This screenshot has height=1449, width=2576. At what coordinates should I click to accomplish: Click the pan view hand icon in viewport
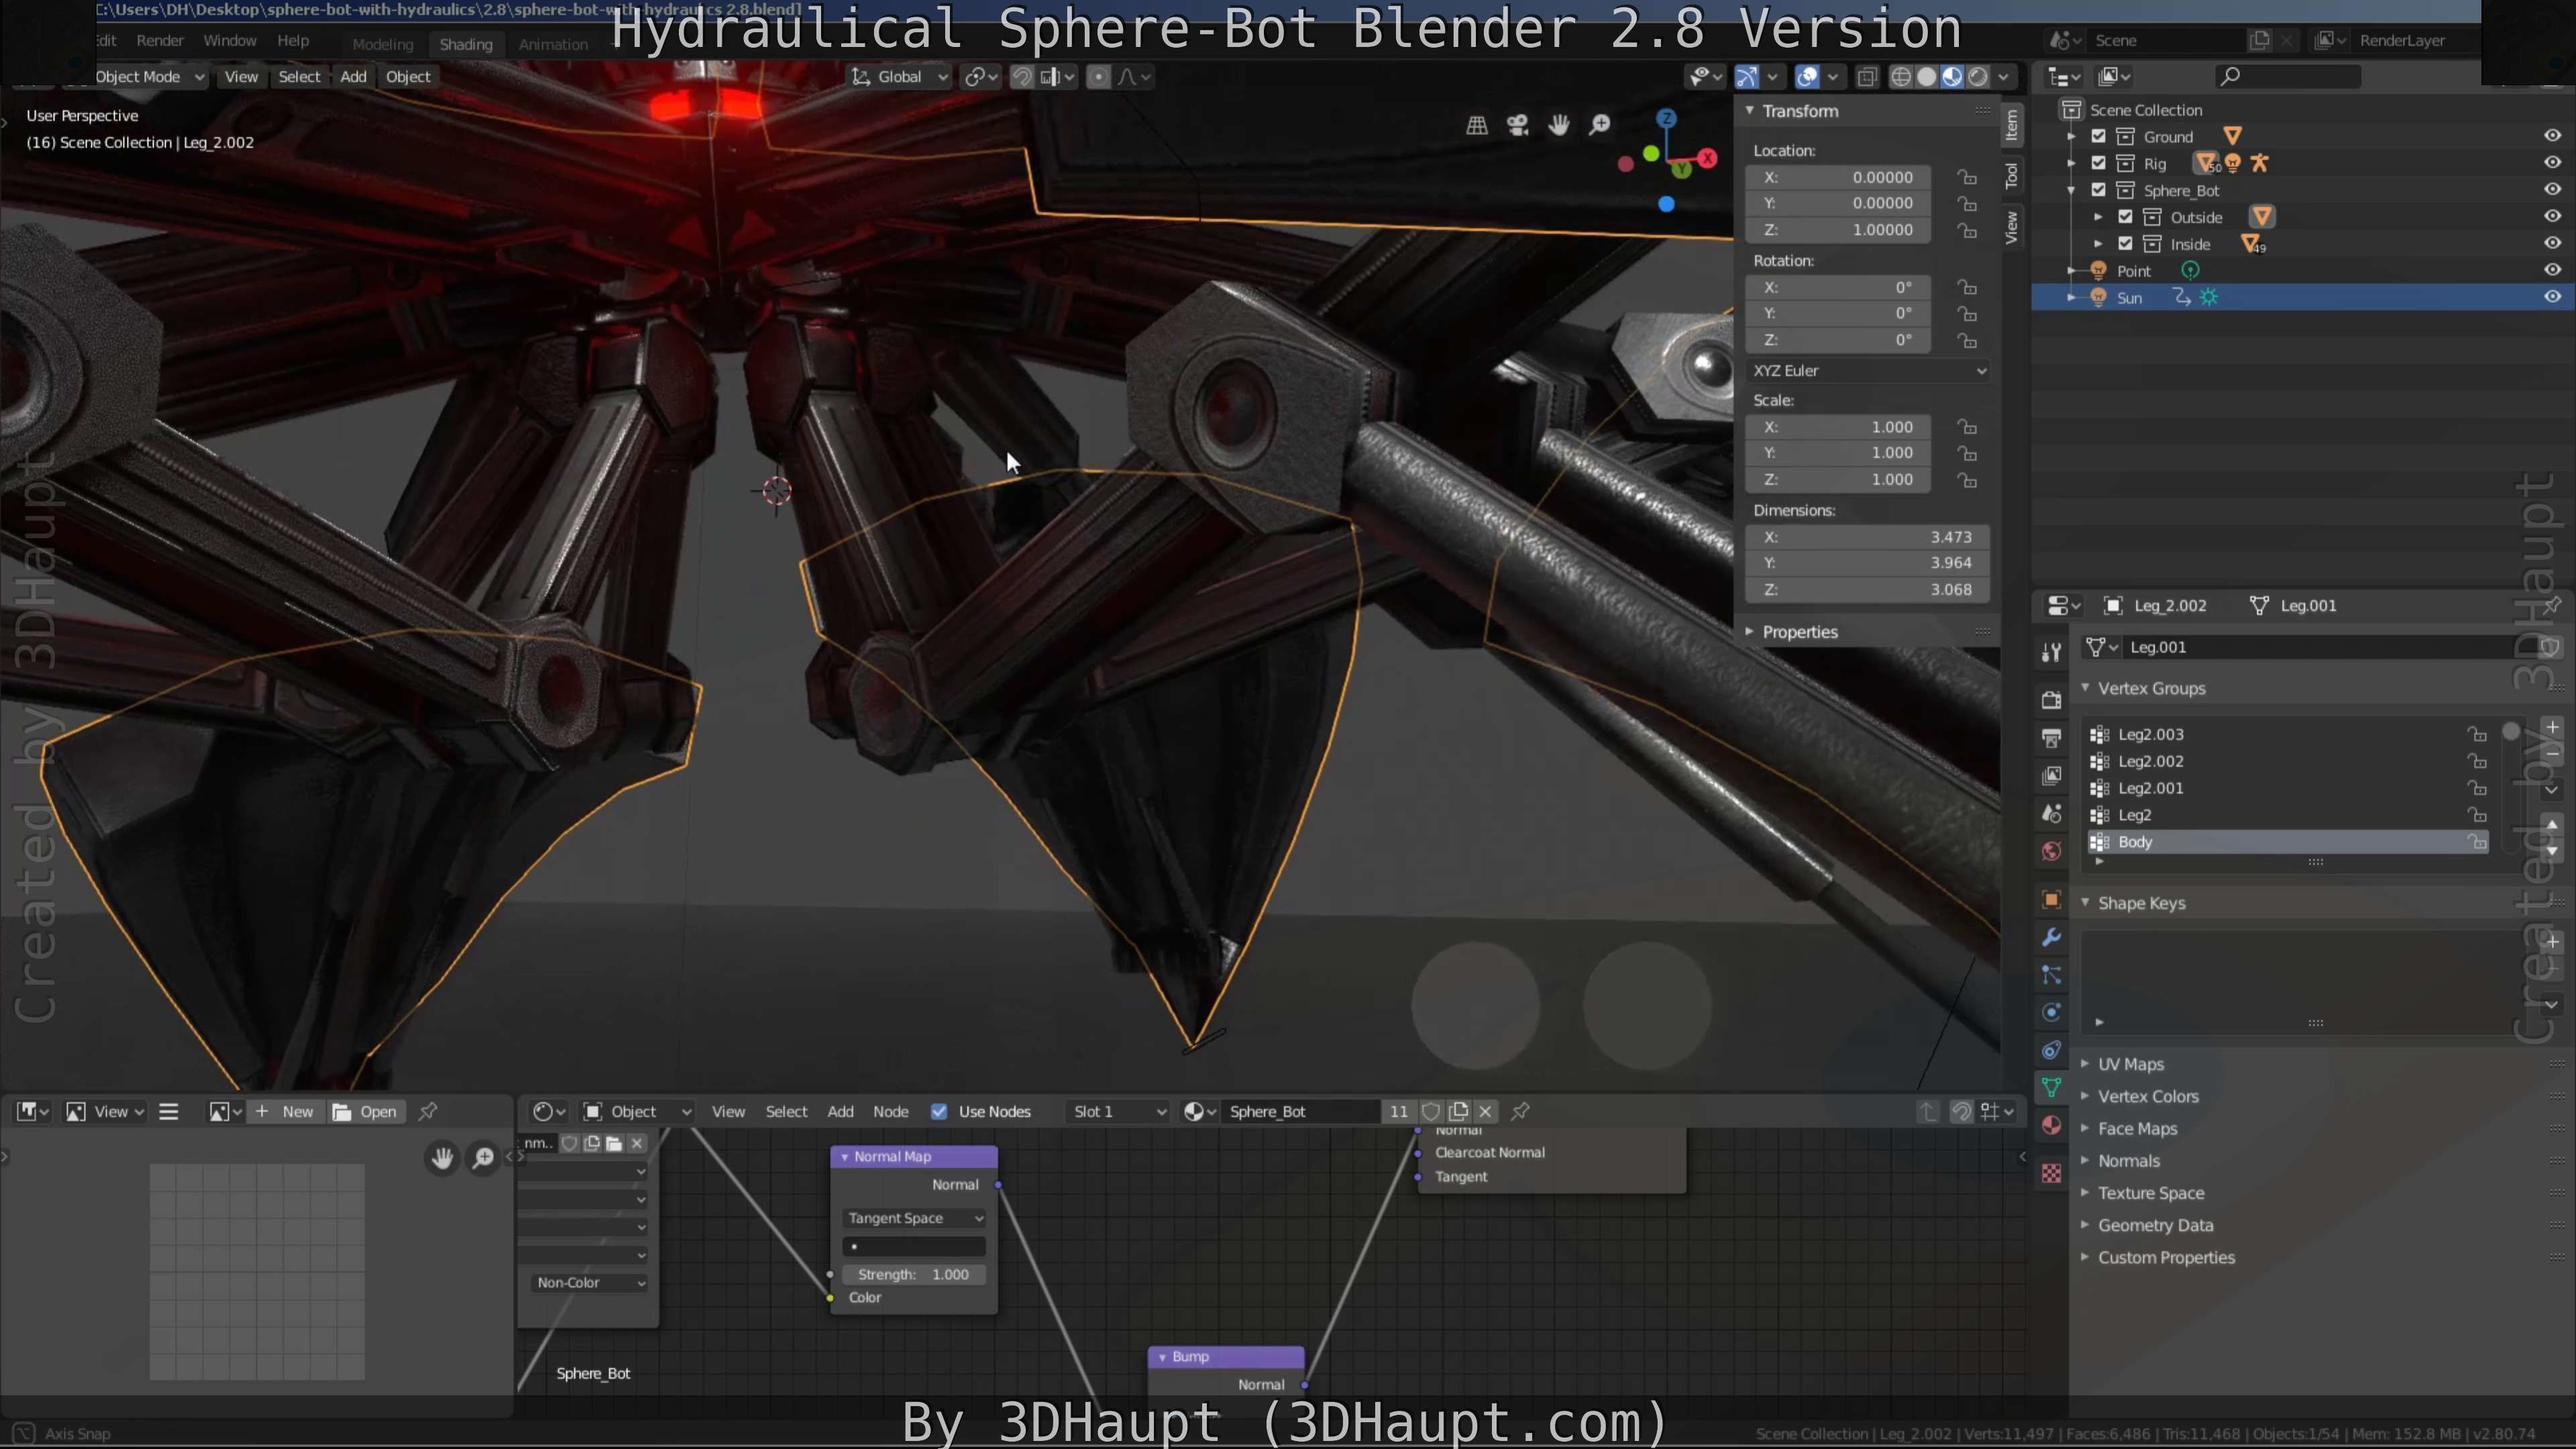(x=1558, y=125)
